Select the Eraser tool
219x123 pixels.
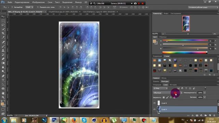tap(3, 59)
